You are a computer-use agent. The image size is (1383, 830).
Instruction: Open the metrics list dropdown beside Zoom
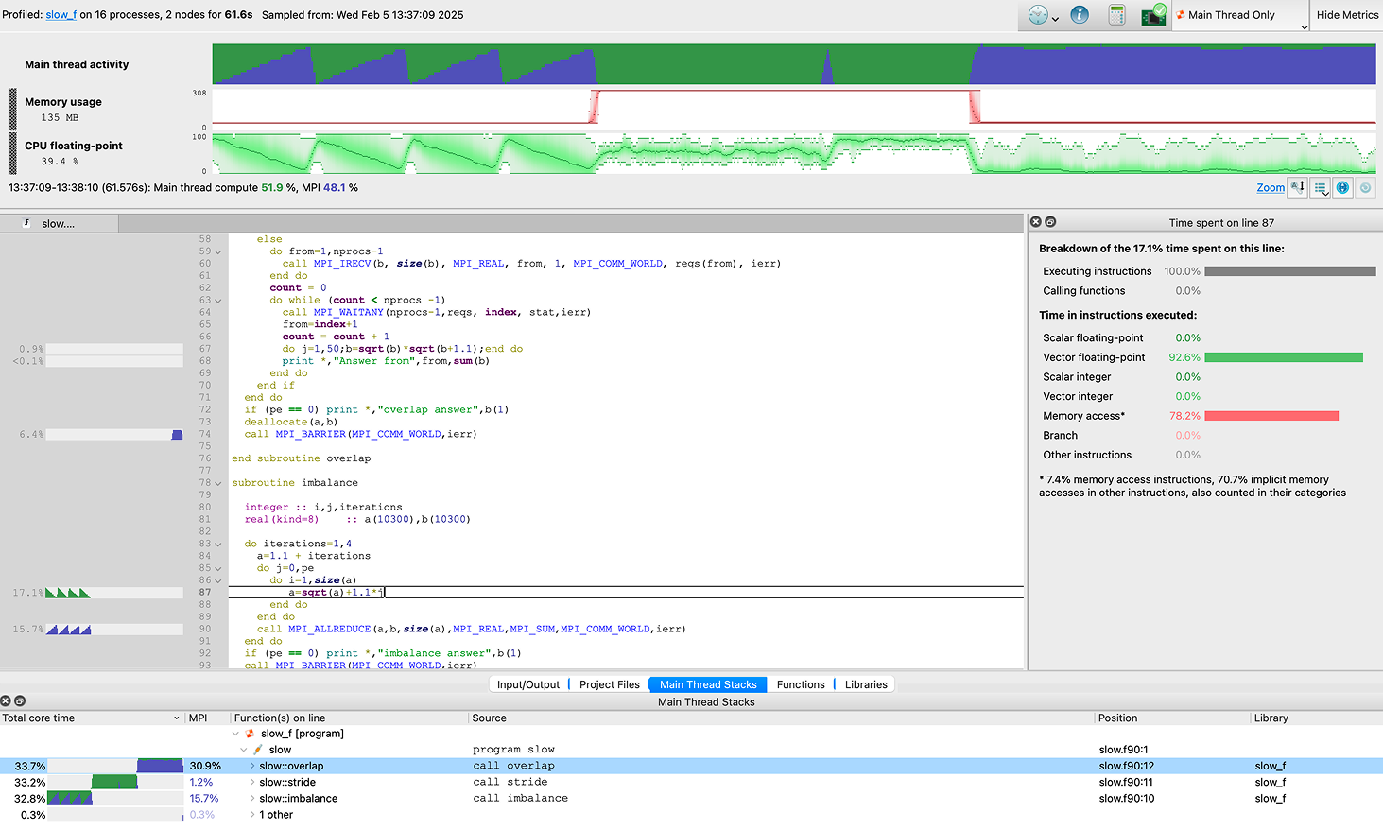point(1321,187)
